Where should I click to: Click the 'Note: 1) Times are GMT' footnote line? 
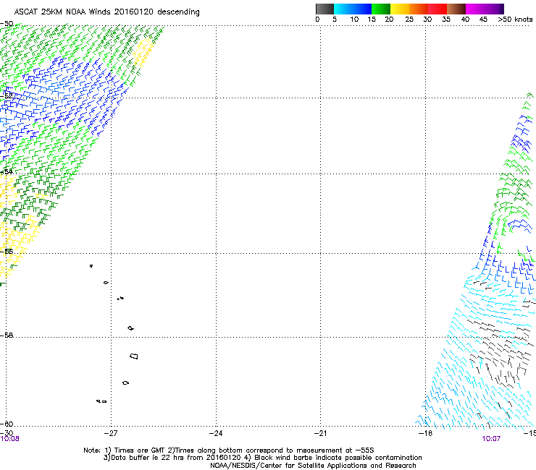[x=229, y=450]
